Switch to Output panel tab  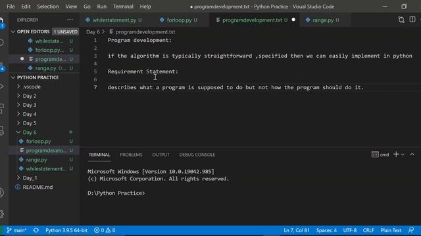(161, 155)
